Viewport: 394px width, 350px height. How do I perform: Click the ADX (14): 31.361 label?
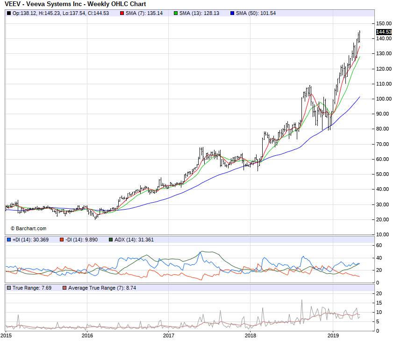134,240
